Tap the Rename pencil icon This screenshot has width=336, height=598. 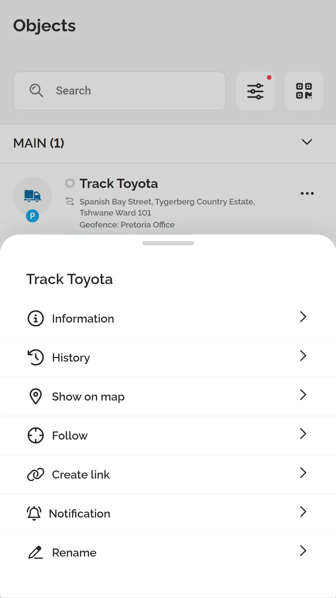point(35,552)
